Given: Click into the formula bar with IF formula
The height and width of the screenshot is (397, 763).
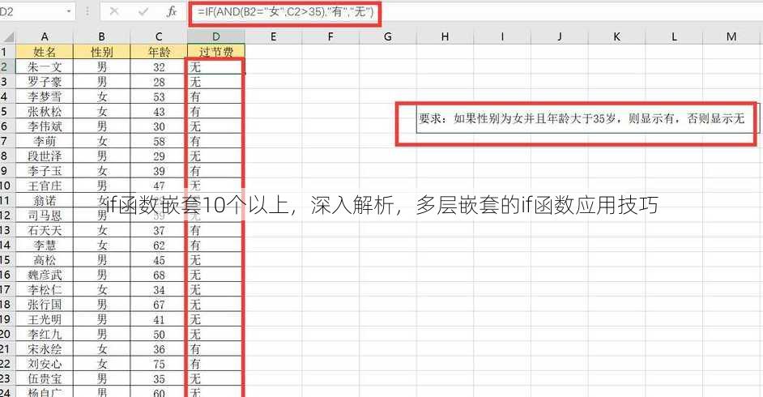Looking at the screenshot, I should [475, 11].
